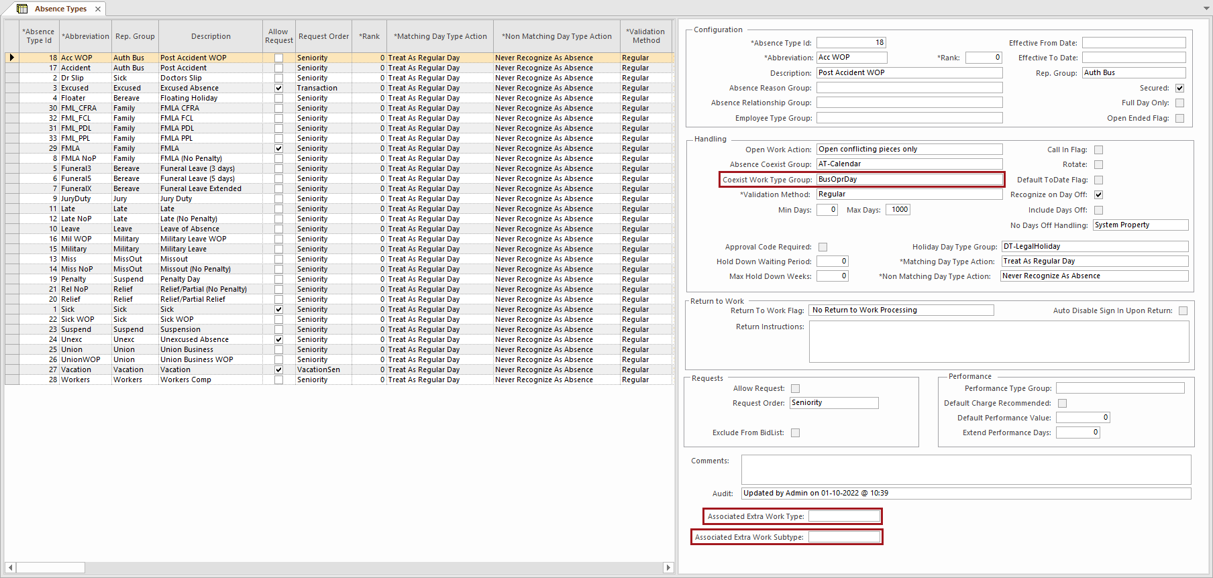Click the Rep. Group column header

tap(135, 36)
